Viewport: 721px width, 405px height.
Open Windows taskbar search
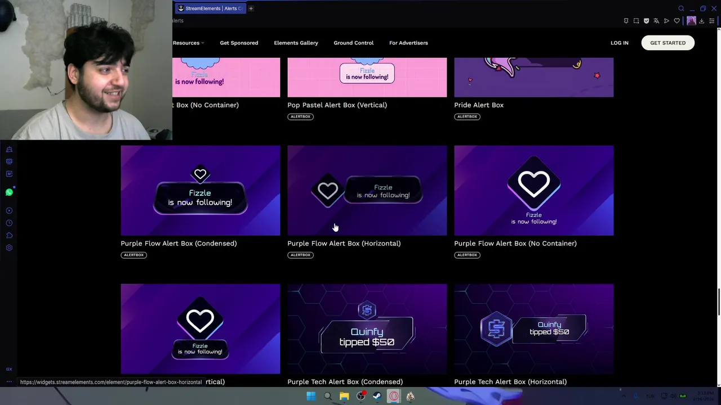click(327, 396)
